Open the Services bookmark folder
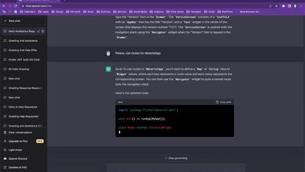 120,11
